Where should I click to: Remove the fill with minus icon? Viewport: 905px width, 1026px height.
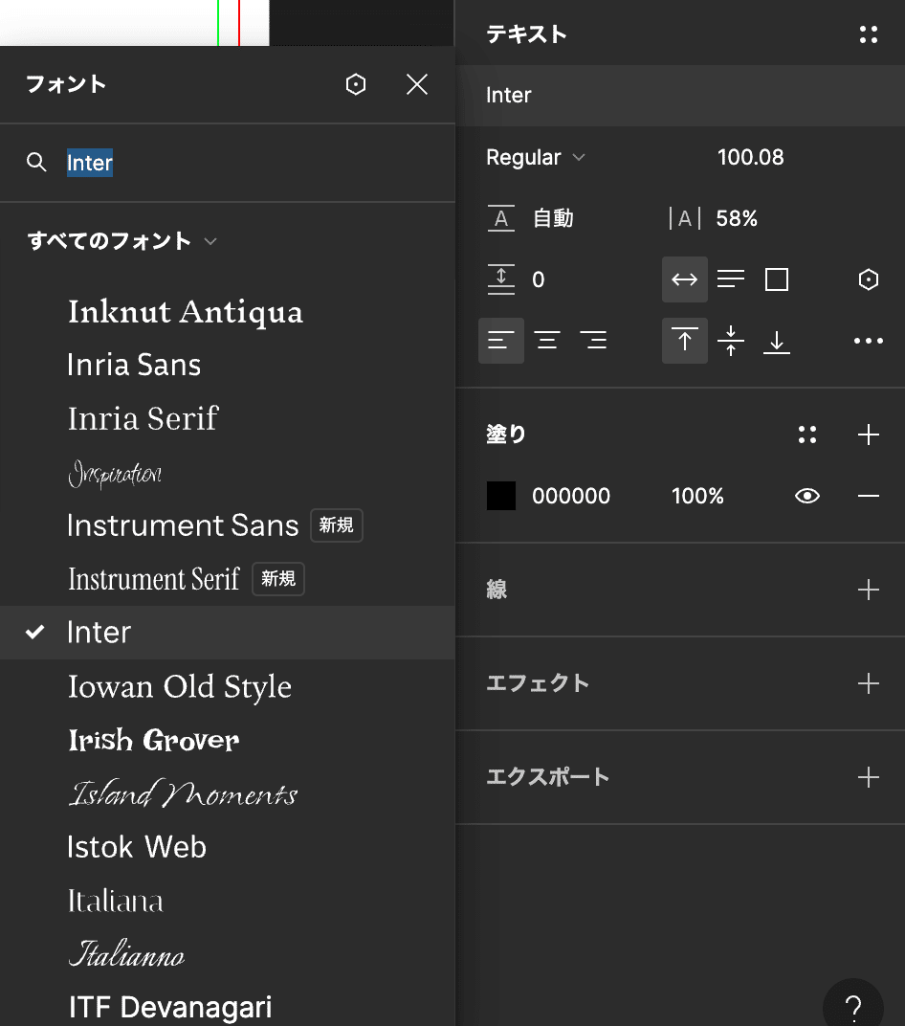[869, 496]
